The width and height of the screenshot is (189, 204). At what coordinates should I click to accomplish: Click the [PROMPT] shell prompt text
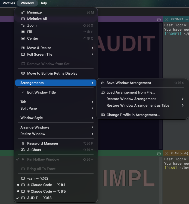(x=173, y=34)
